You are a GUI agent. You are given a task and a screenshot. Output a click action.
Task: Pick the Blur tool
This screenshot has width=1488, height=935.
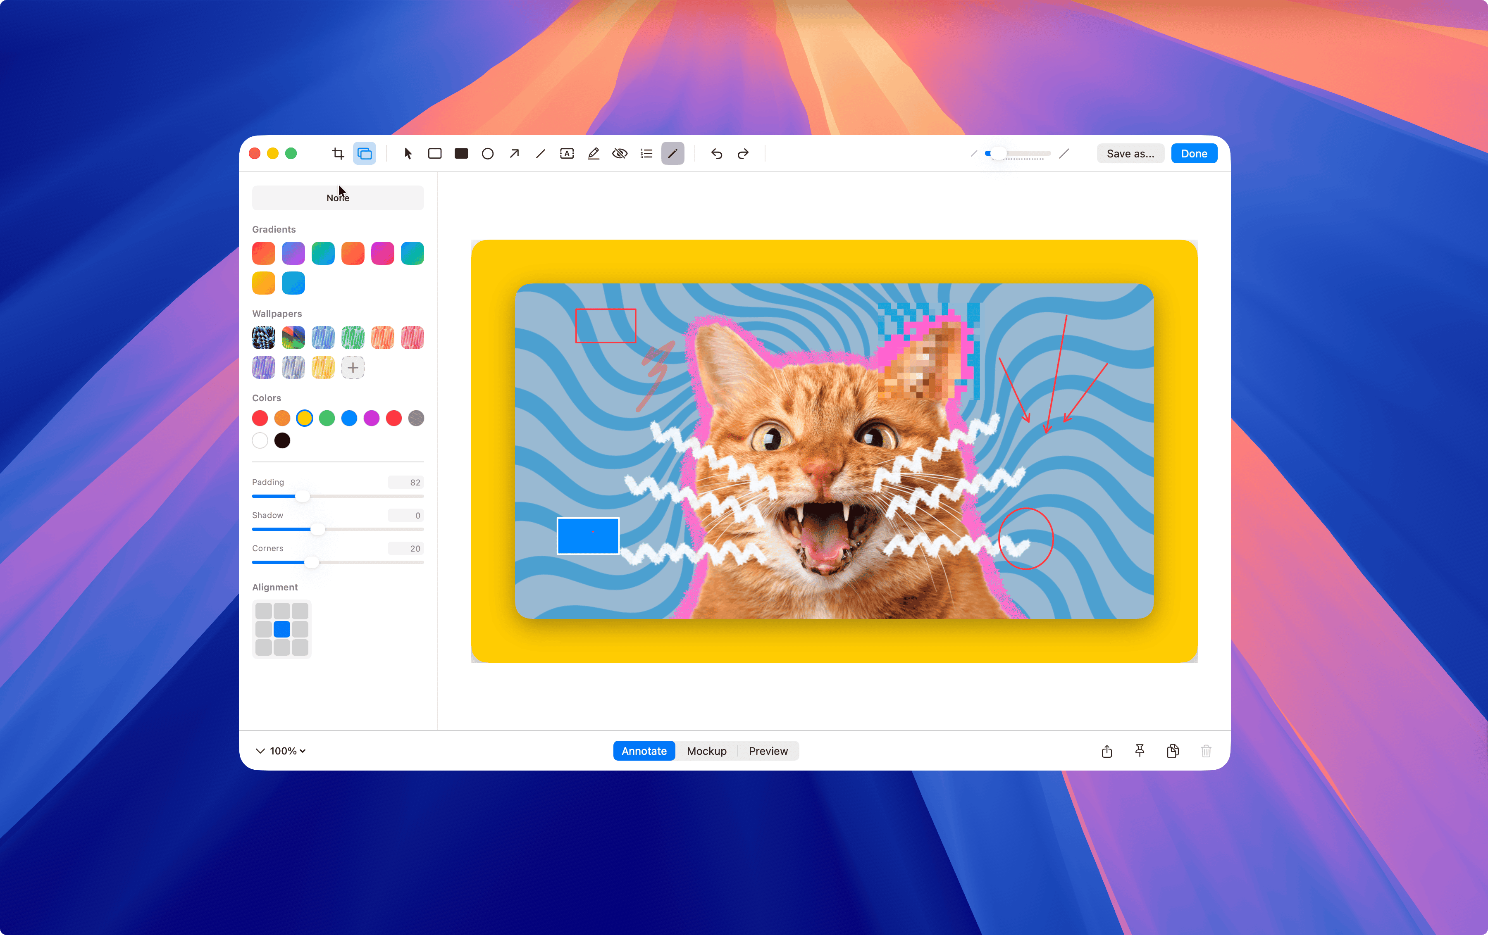(x=620, y=153)
